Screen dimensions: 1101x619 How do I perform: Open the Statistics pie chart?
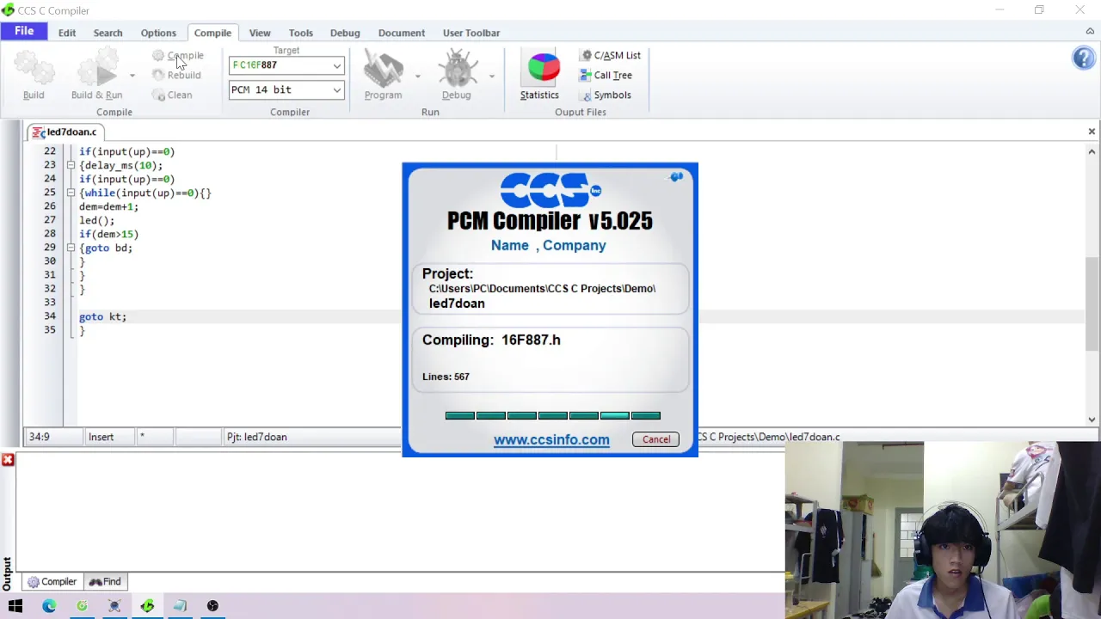[x=543, y=69]
